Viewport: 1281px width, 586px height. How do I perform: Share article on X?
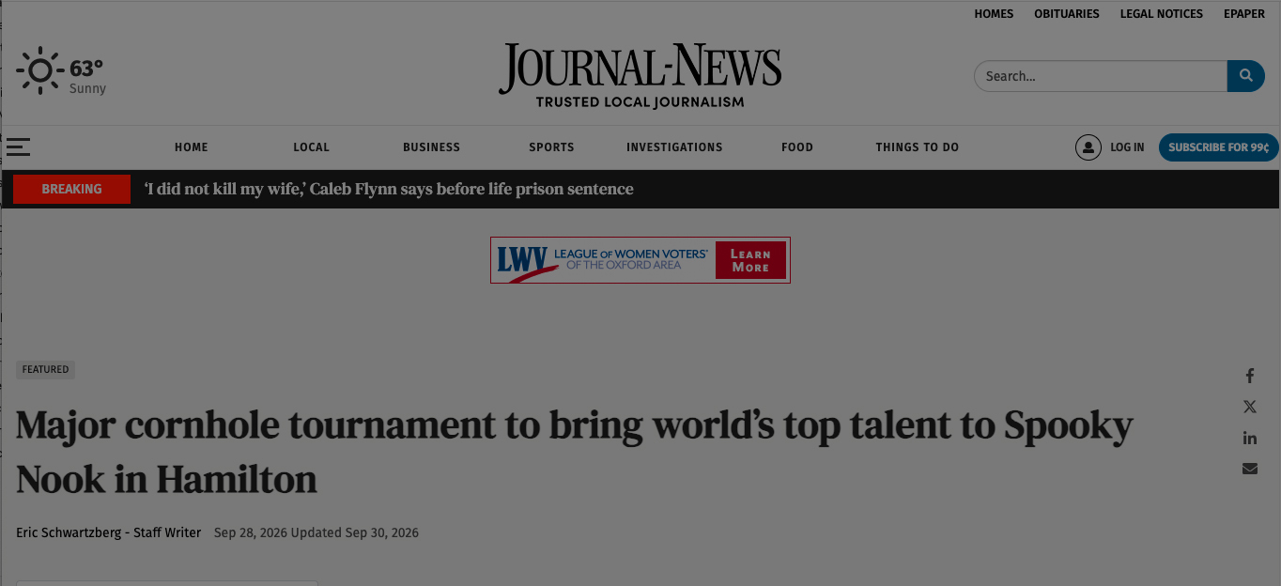pyautogui.click(x=1249, y=407)
